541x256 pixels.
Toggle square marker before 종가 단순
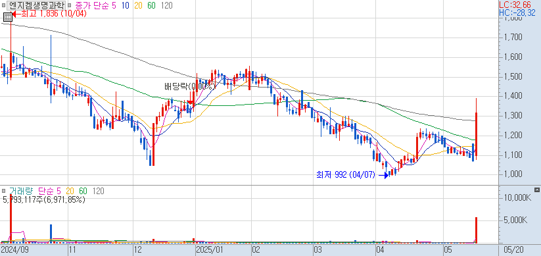(x=69, y=5)
